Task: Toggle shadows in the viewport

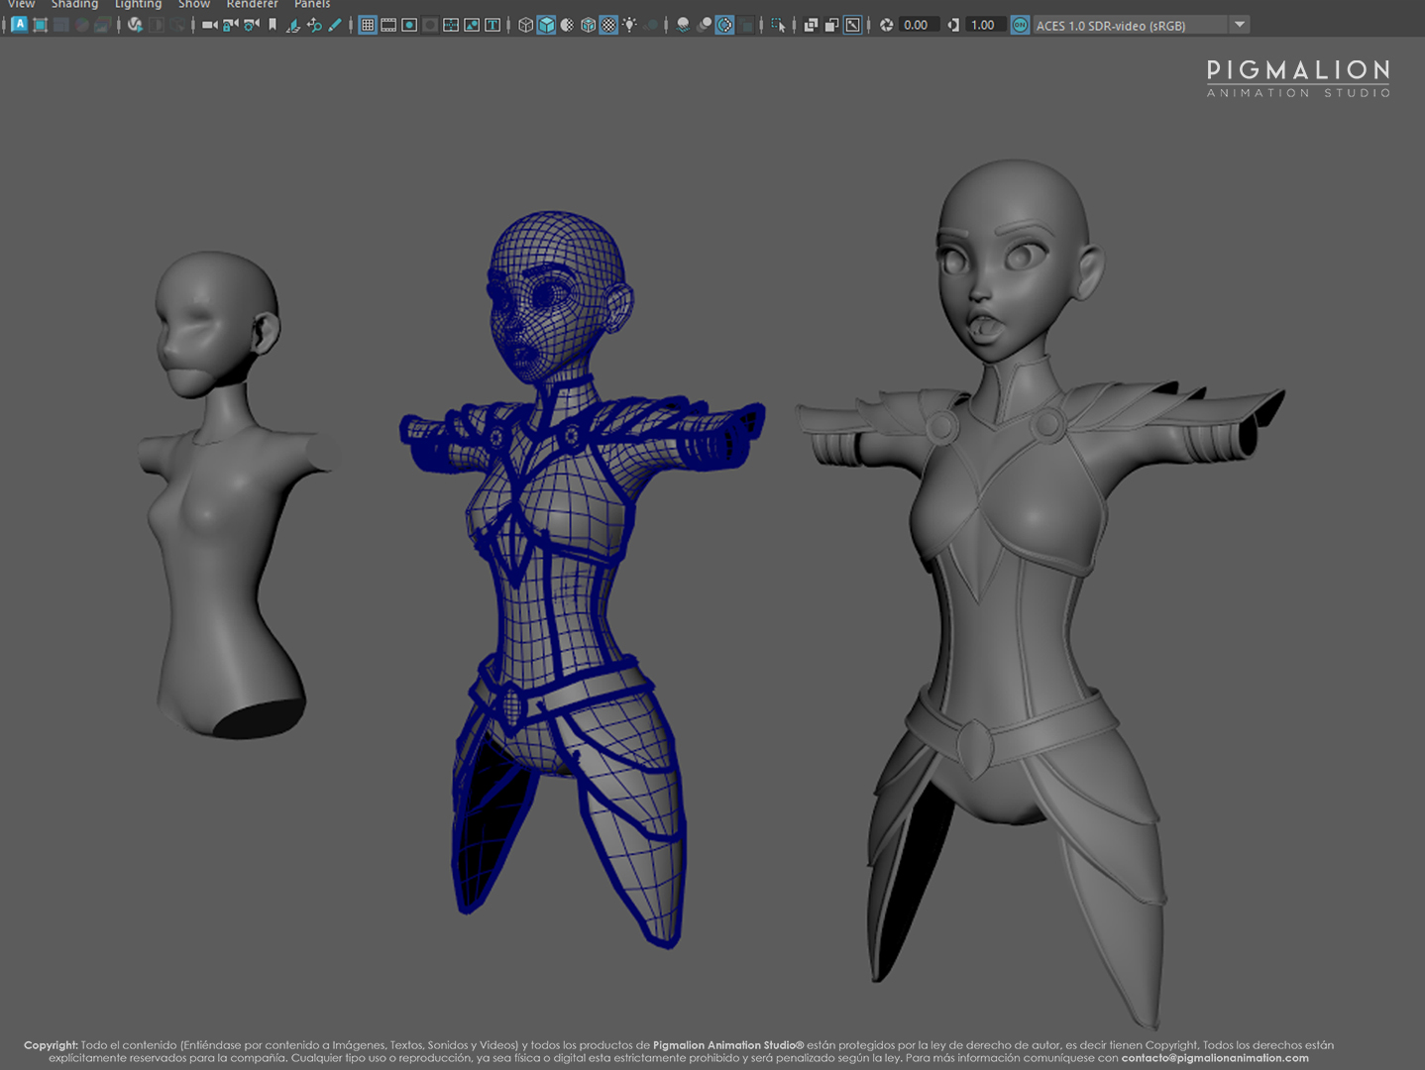Action: (x=650, y=25)
